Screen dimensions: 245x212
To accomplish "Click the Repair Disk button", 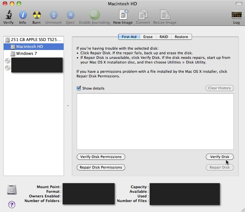I will (220, 167).
